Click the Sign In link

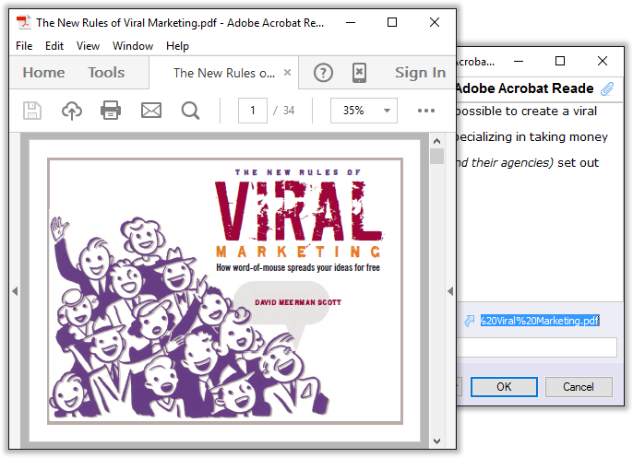point(420,73)
